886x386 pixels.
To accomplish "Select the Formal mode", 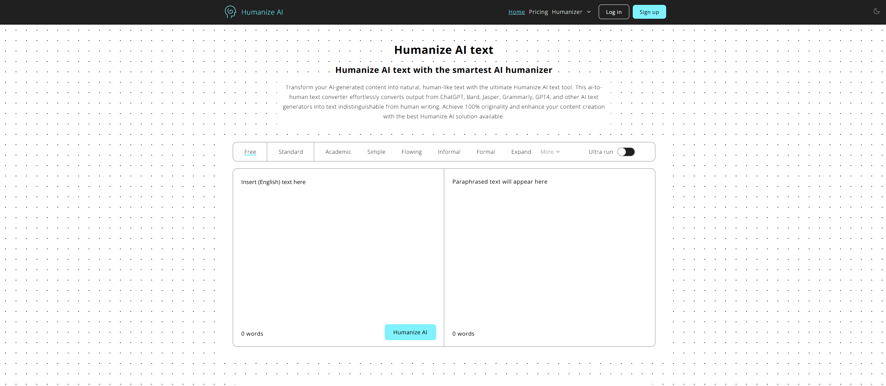I will 486,152.
